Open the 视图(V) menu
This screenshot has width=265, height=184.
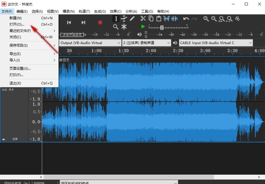53,11
